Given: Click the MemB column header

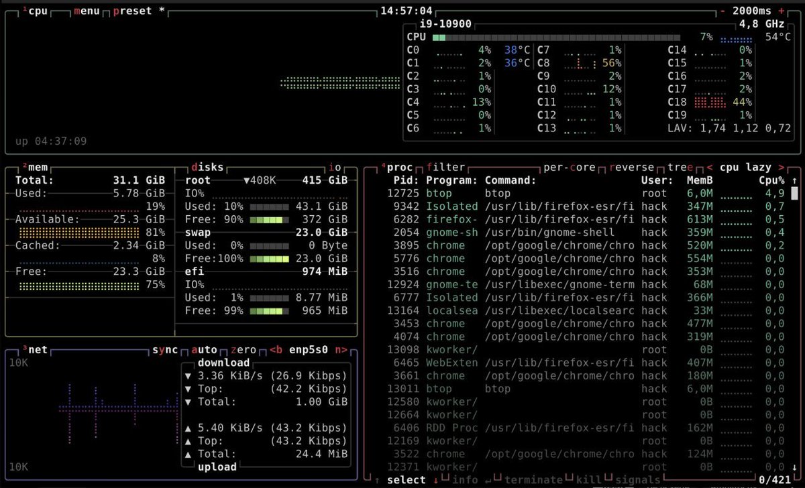Looking at the screenshot, I should 700,180.
